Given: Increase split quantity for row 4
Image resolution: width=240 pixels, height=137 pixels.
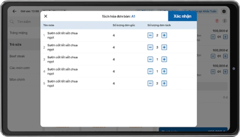Looking at the screenshot, I should pyautogui.click(x=164, y=71).
